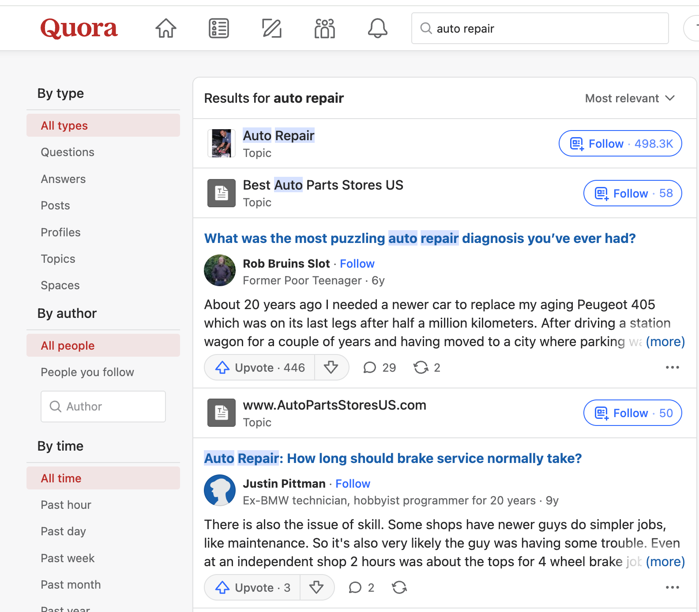Share Justin Pittman's answer via reshare icon

399,587
